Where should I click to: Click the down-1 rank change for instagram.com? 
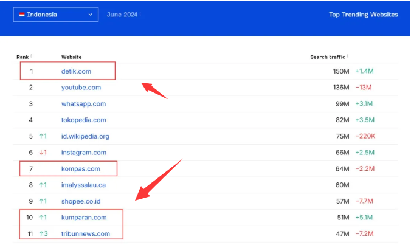pos(43,153)
